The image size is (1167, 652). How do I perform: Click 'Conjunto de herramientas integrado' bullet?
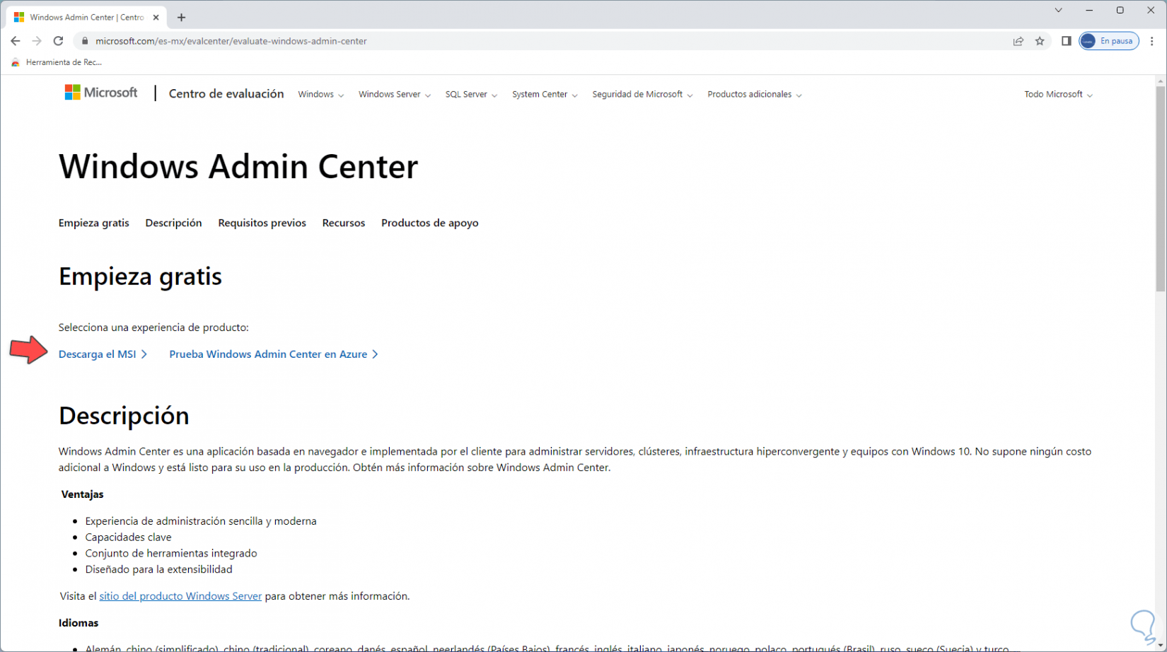click(171, 553)
